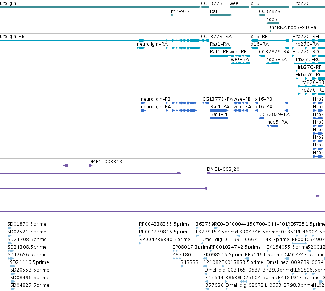Select the Rat1-PB protein label
The height and width of the screenshot is (291, 325).
coord(220,114)
